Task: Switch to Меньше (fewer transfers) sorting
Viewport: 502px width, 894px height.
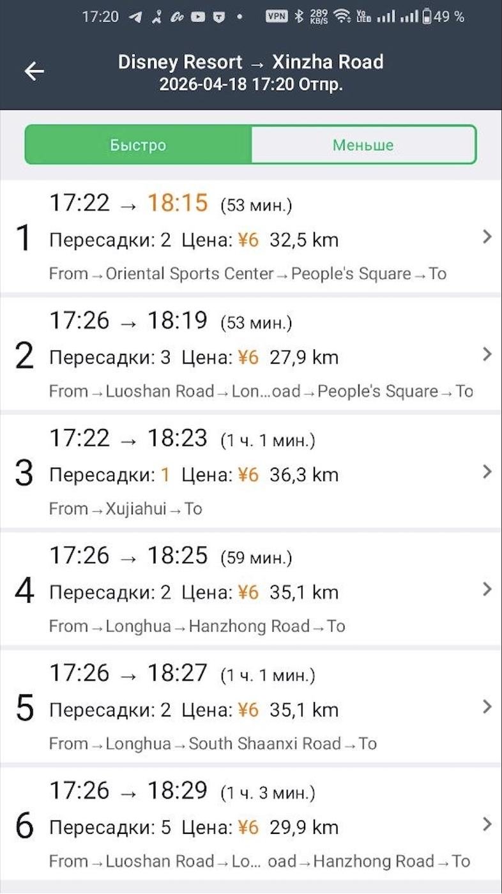Action: click(x=363, y=145)
